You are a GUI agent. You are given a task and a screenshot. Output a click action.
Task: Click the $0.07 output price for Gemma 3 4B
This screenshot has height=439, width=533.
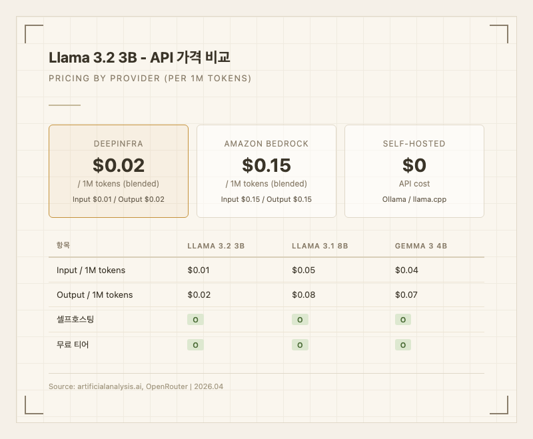[x=406, y=294]
